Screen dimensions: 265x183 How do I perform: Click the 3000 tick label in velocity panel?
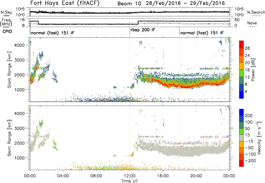(x=19, y=128)
